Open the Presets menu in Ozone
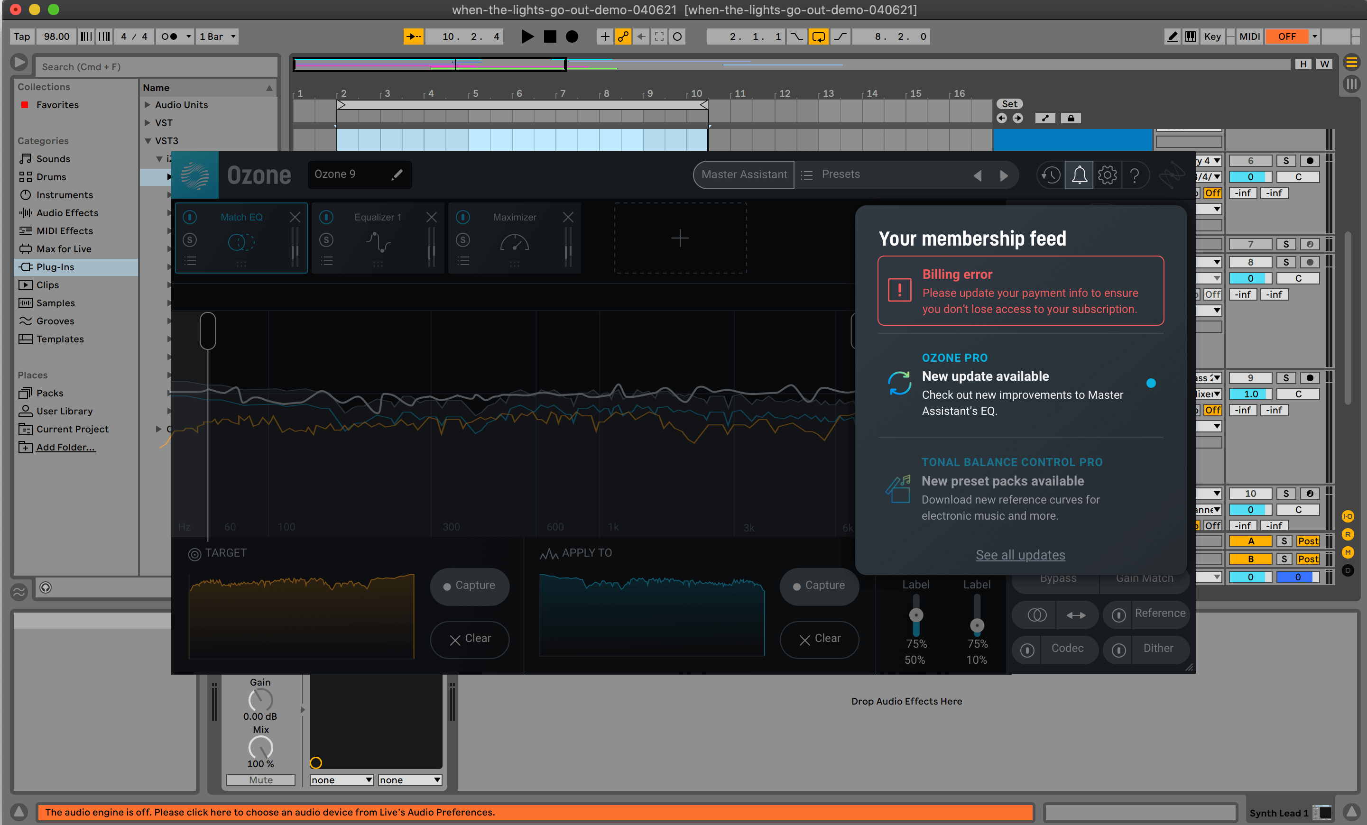 coord(840,174)
